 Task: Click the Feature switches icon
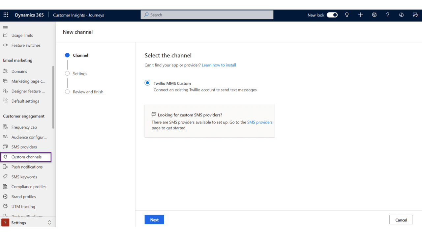5,45
